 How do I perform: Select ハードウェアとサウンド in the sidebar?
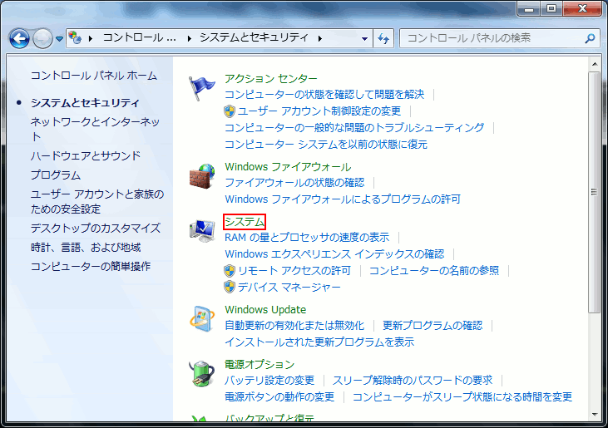pos(86,155)
